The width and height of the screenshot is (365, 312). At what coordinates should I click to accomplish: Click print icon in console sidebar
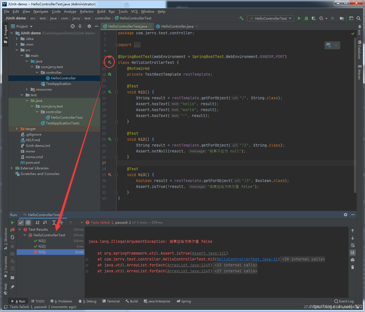pyautogui.click(x=353, y=260)
